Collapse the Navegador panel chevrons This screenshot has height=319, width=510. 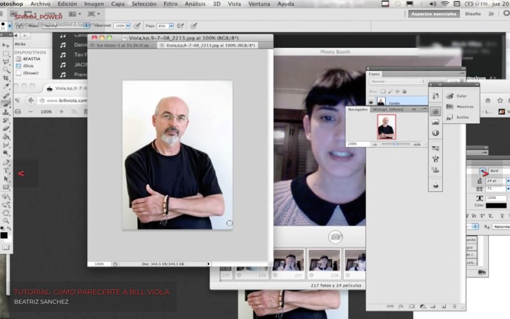pos(414,109)
